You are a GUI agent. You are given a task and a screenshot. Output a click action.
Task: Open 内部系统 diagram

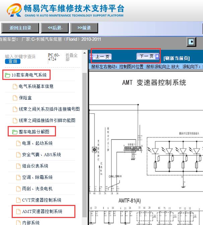pyautogui.click(x=31, y=223)
